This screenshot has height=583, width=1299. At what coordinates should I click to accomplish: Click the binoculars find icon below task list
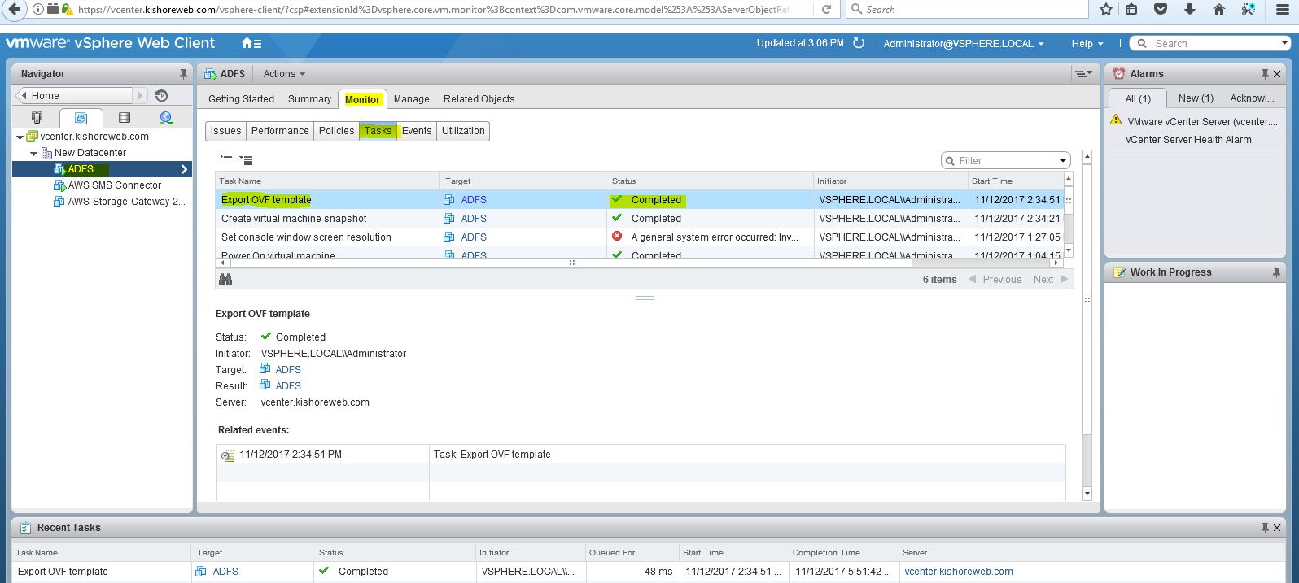(x=225, y=279)
